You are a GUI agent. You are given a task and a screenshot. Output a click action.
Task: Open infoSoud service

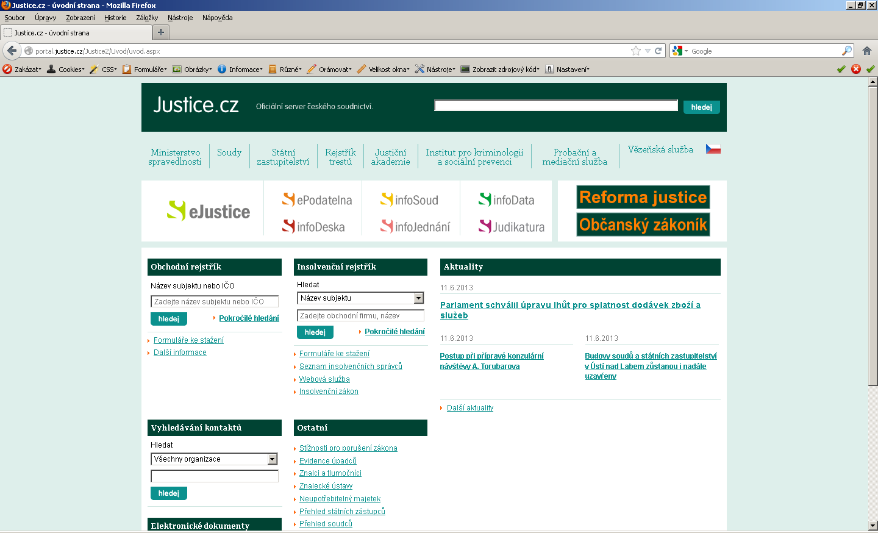coord(409,199)
